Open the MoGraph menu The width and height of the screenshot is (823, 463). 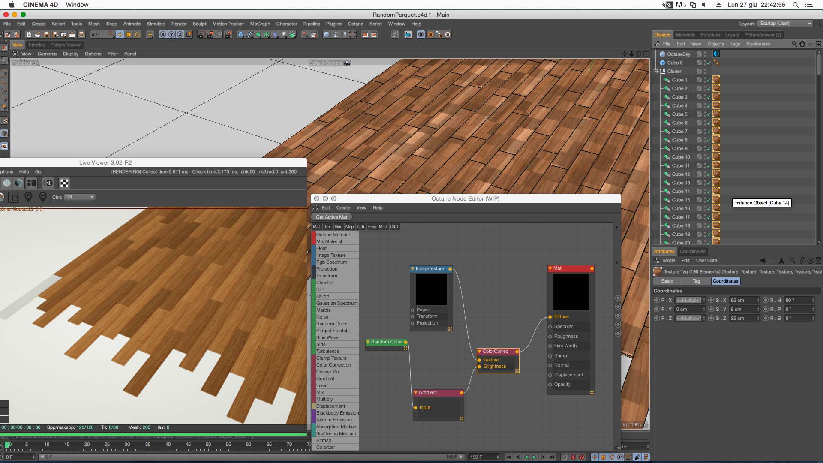click(x=260, y=24)
